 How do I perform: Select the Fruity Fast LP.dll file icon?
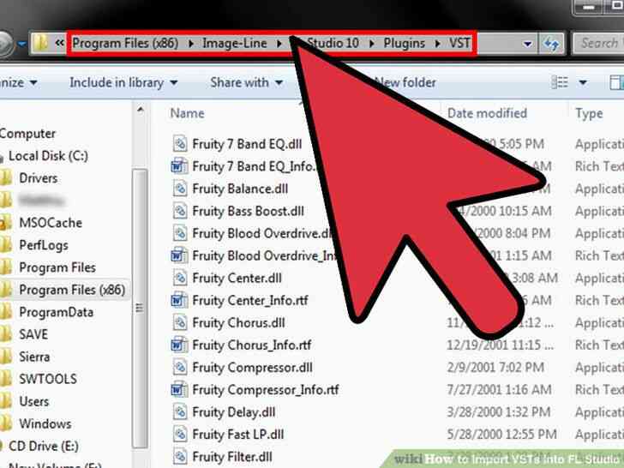180,434
